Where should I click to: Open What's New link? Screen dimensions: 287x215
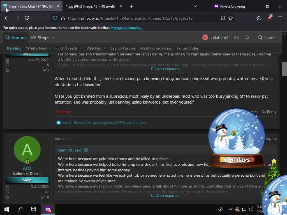click(x=36, y=48)
